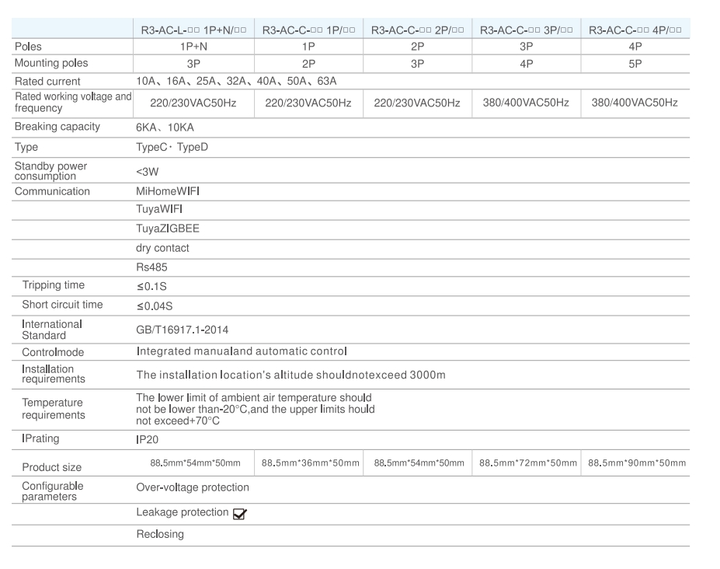The height and width of the screenshot is (569, 720).
Task: Click 380/400VAC50Hz under the 3P column
Action: pyautogui.click(x=526, y=103)
